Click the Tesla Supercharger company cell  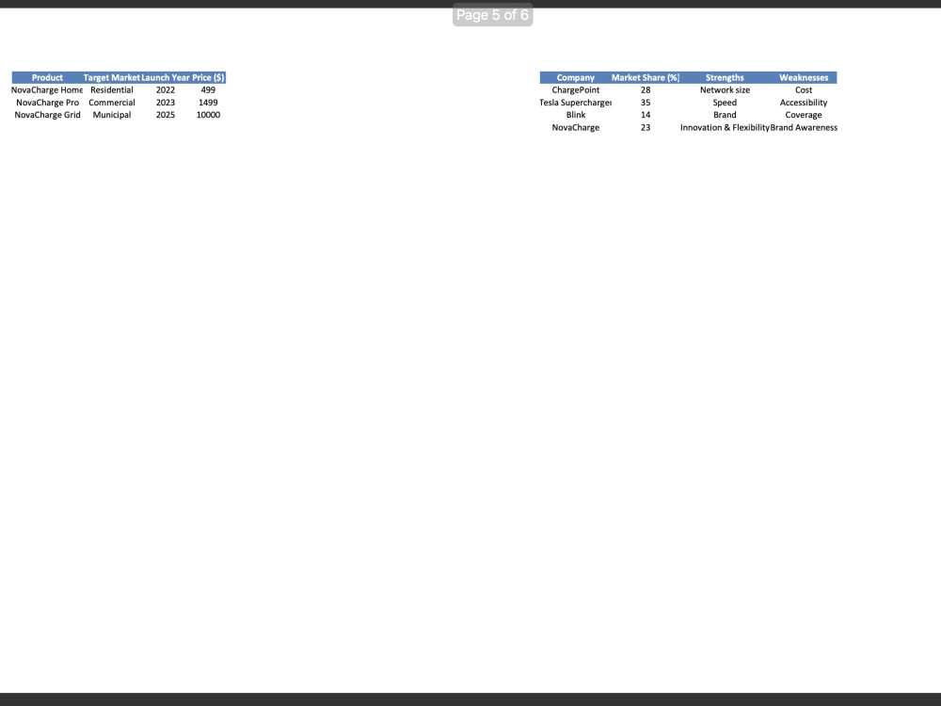[x=576, y=103]
